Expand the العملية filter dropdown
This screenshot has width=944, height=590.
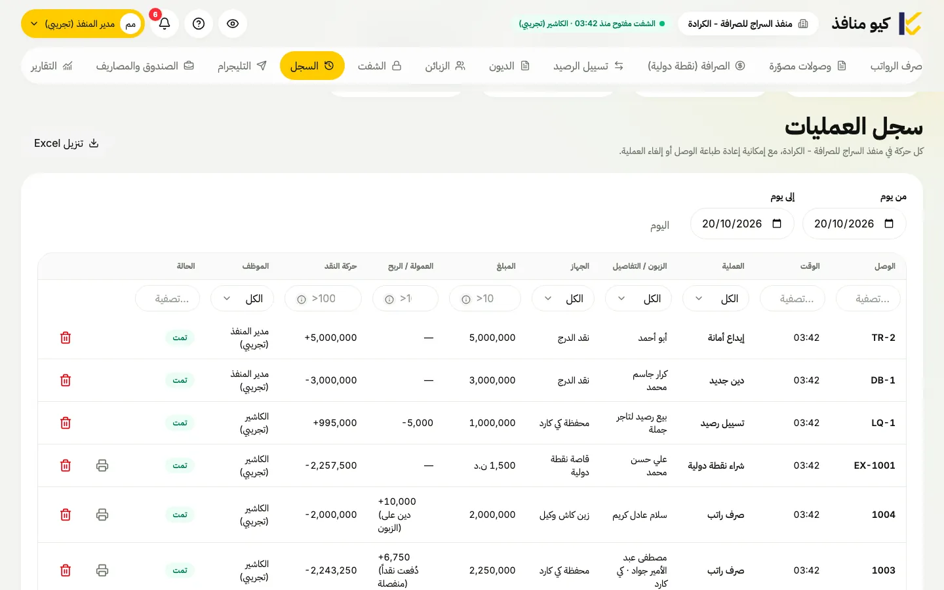click(715, 298)
